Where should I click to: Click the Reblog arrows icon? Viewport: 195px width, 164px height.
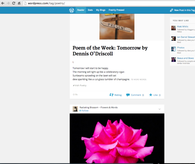(111, 95)
